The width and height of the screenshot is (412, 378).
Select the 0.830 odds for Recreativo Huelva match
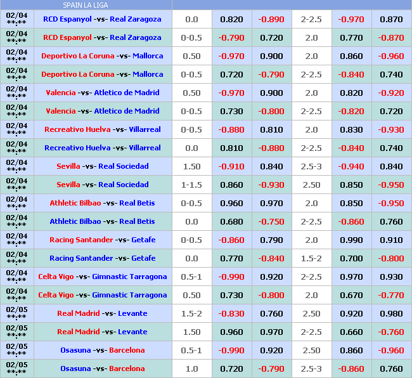pos(351,129)
